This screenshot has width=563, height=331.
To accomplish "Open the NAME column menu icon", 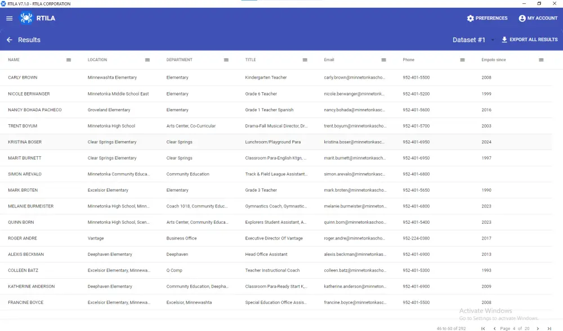I will tap(69, 60).
